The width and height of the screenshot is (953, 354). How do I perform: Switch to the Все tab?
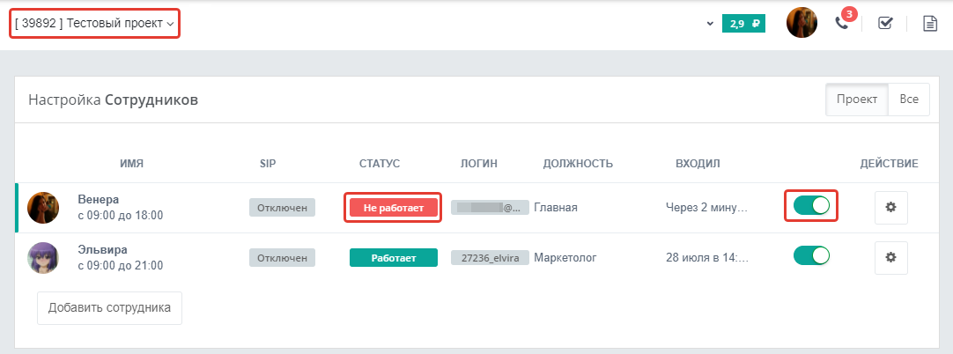coord(909,100)
